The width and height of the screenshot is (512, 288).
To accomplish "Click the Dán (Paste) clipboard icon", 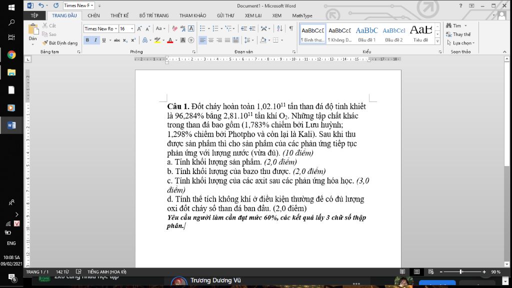I will click(33, 29).
